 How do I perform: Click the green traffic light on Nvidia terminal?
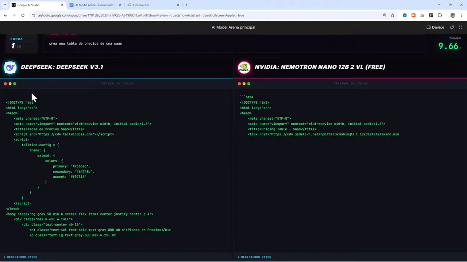click(x=248, y=84)
